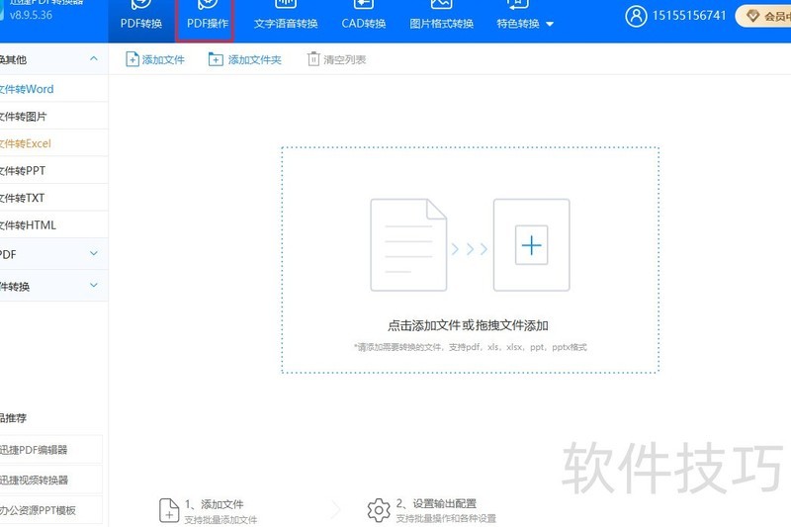Image resolution: width=791 pixels, height=527 pixels.
Task: Click the trash can icon
Action: (x=313, y=59)
